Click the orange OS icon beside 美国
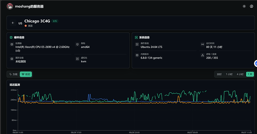Screen dimensions: 257x134 point(26,26)
